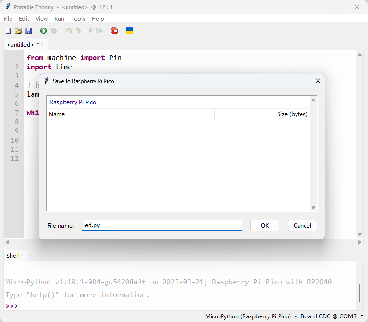The width and height of the screenshot is (368, 322).
Task: Open the Run menu
Action: pos(59,18)
